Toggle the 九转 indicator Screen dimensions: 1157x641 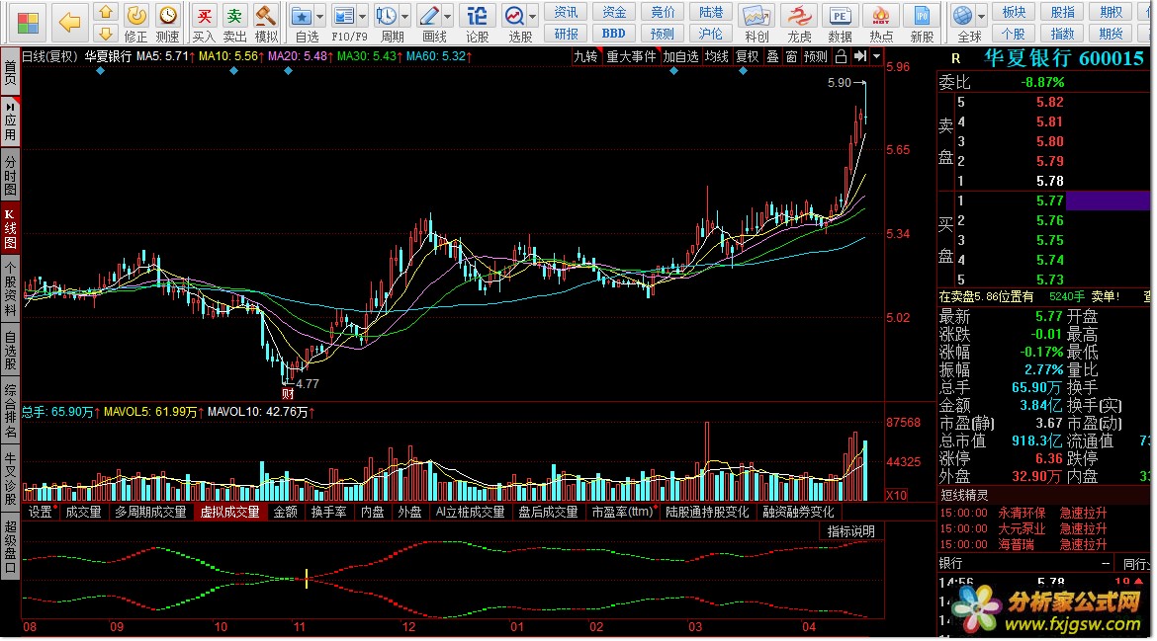(x=585, y=56)
